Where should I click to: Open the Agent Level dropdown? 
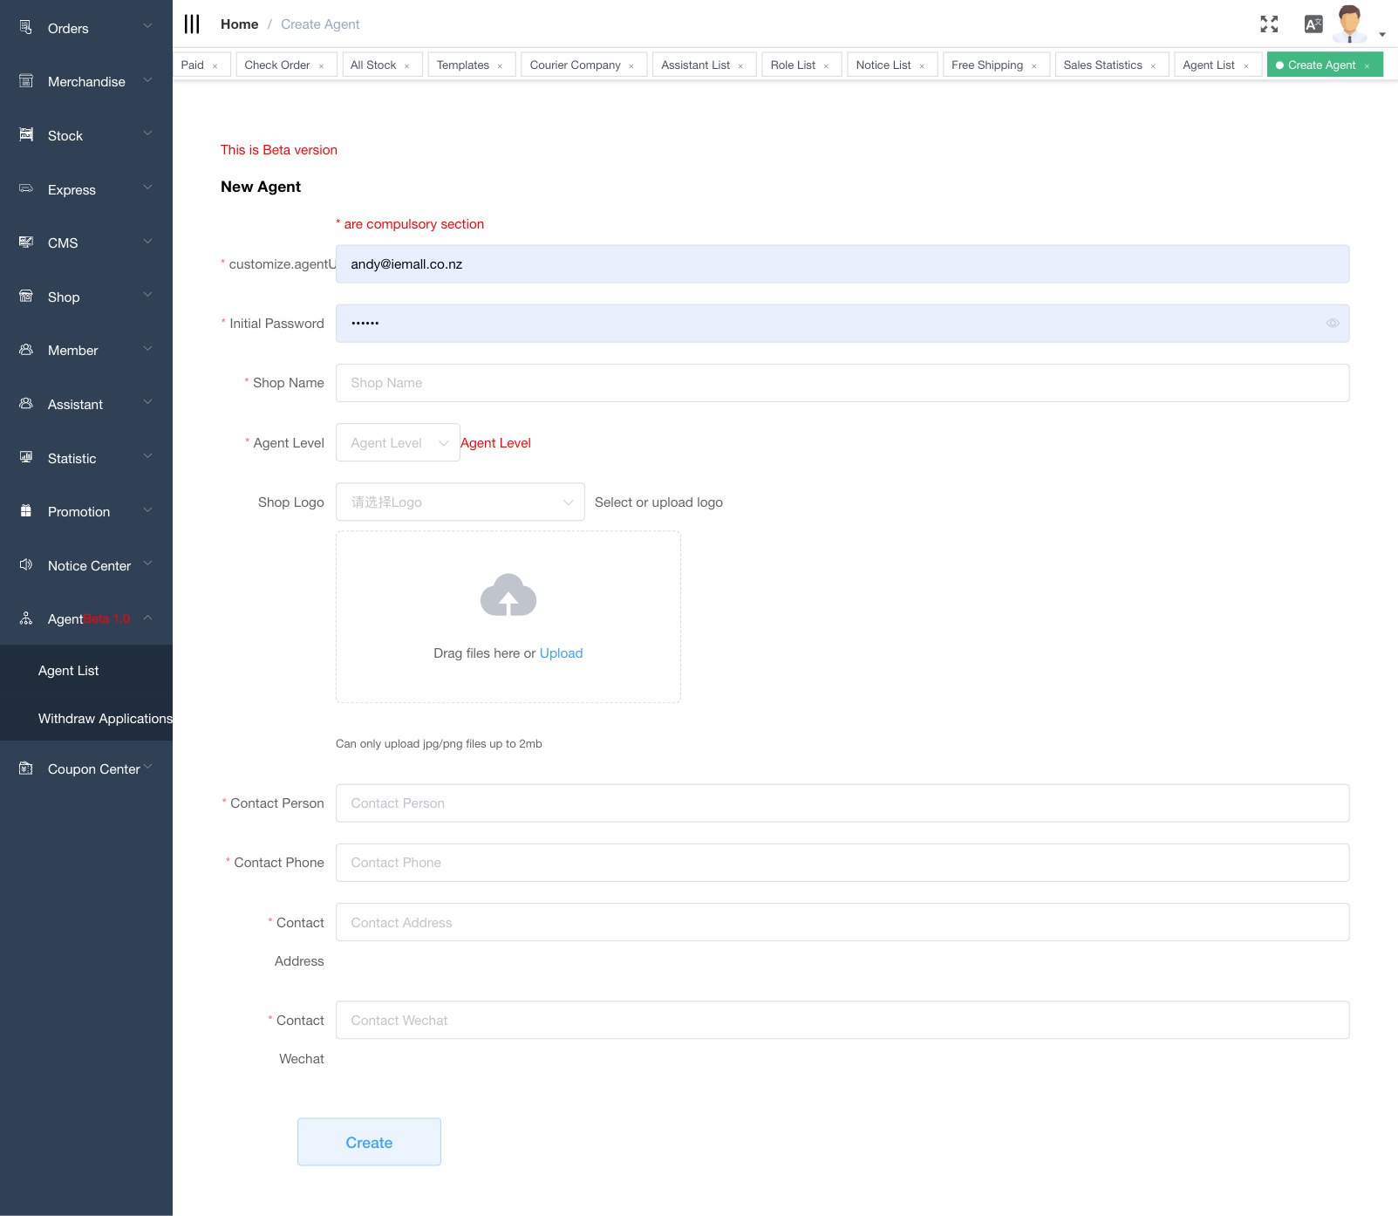[x=397, y=442]
